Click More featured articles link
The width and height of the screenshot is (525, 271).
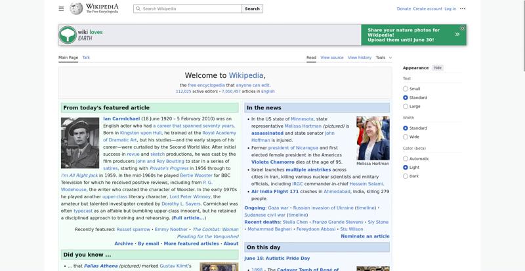pos(191,244)
